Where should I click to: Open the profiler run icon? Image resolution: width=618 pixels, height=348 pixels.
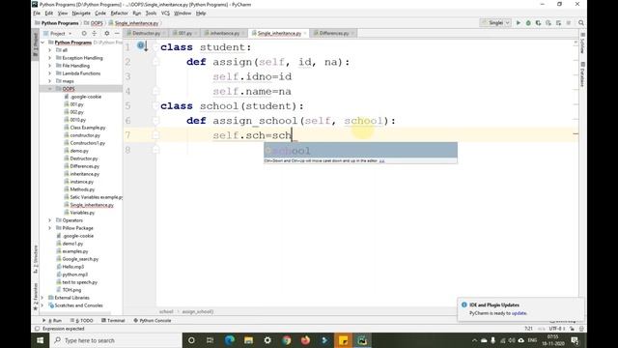[548, 23]
